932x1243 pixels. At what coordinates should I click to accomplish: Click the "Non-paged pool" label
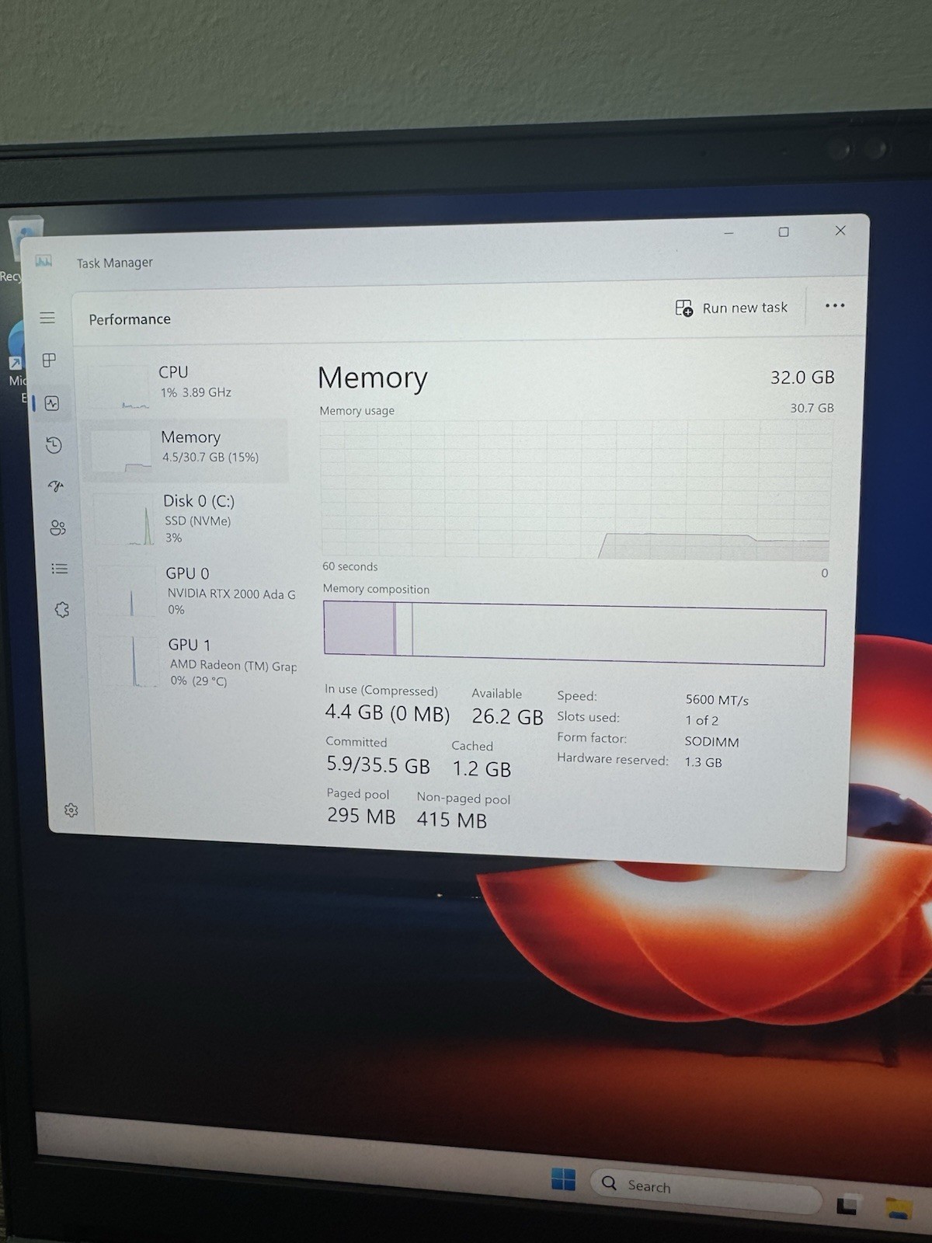click(464, 798)
